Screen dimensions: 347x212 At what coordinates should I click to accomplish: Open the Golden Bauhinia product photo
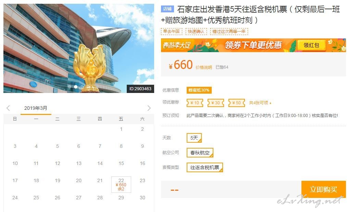click(79, 48)
